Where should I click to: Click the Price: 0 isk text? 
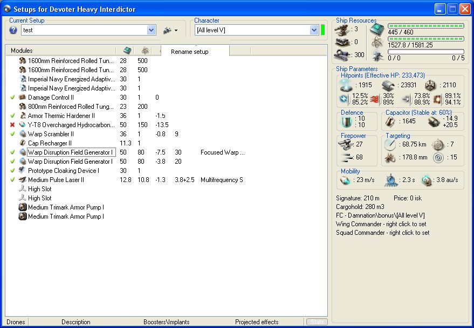pyautogui.click(x=408, y=198)
